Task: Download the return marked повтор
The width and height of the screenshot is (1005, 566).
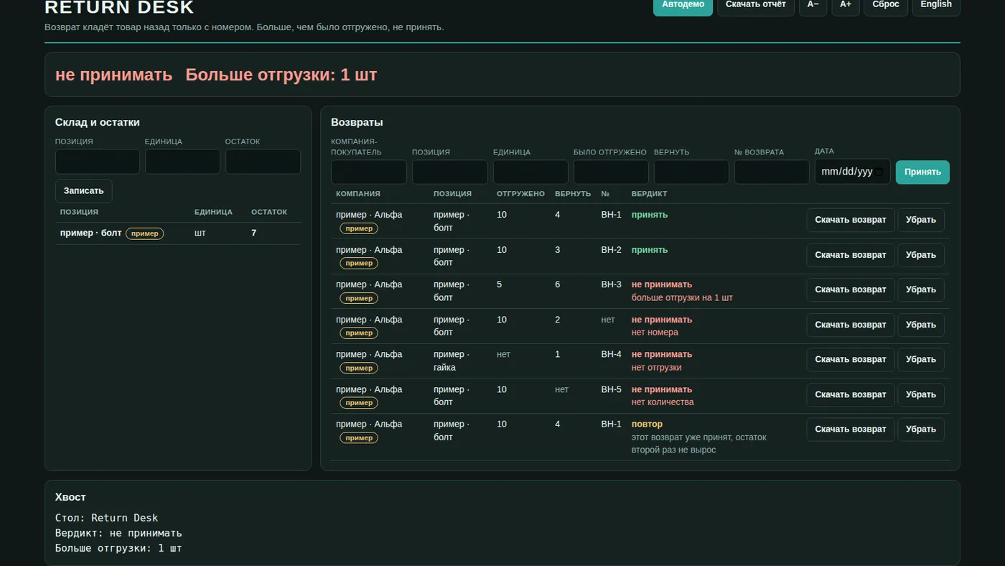Action: point(851,429)
